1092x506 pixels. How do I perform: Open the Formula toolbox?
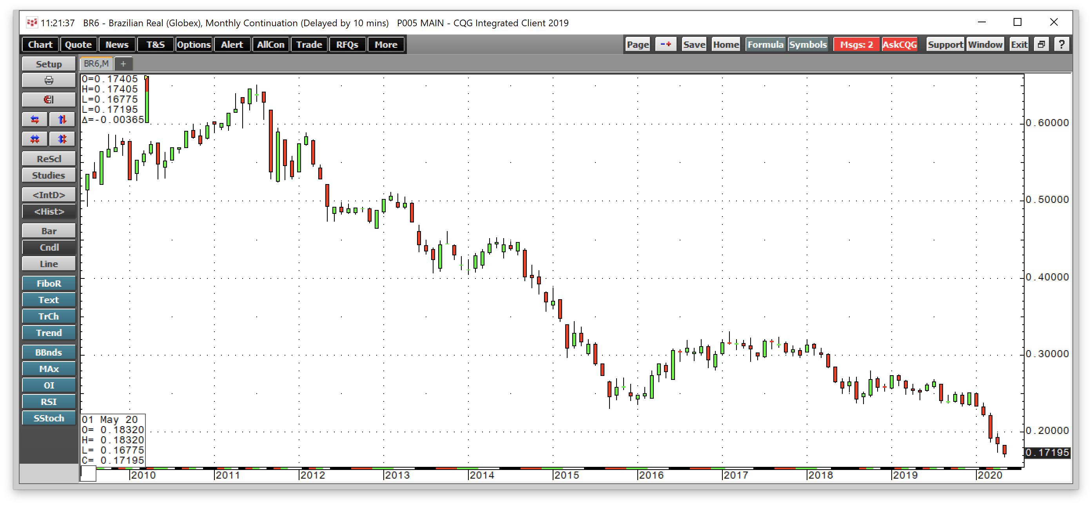click(x=765, y=45)
